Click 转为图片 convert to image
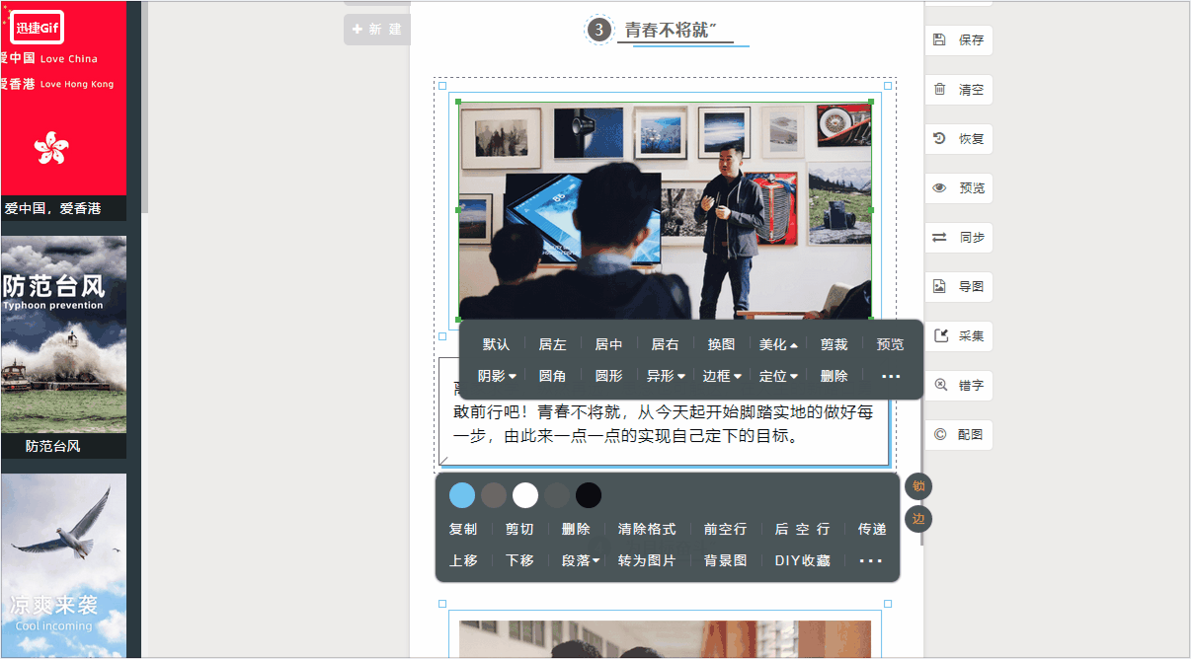This screenshot has height=659, width=1191. tap(647, 560)
